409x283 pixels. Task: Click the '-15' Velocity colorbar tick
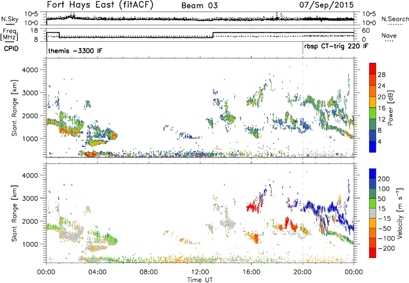coord(384,218)
